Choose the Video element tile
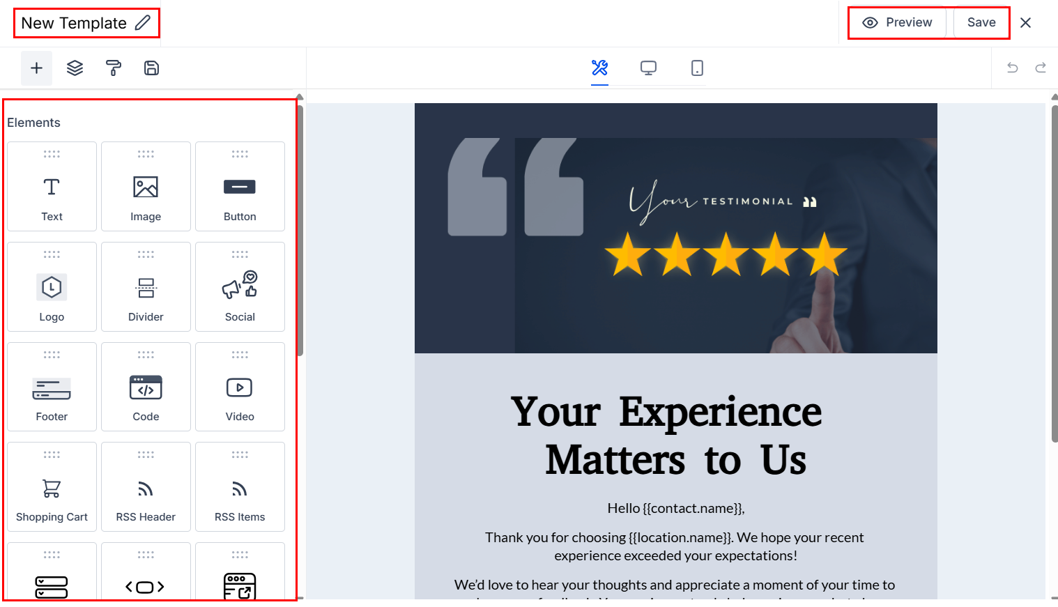Image resolution: width=1058 pixels, height=607 pixels. (240, 387)
